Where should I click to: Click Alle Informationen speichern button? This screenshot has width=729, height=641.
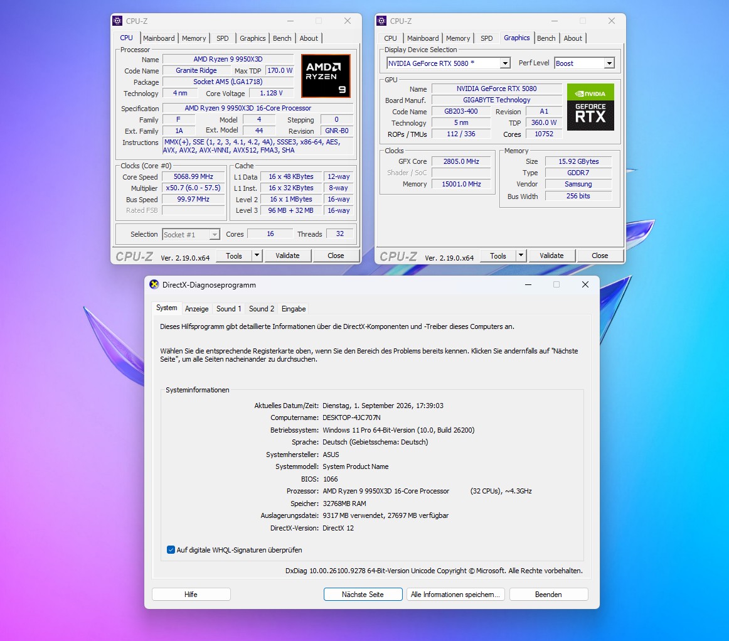[455, 595]
